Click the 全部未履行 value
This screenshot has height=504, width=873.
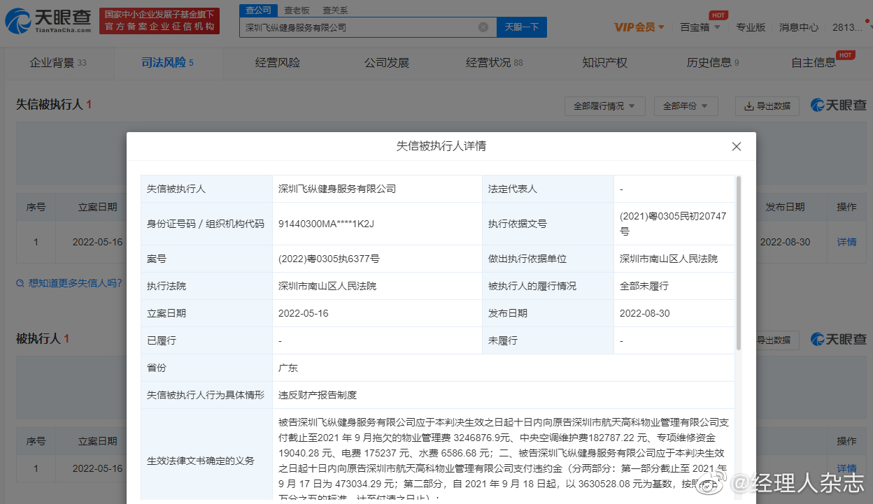[644, 286]
